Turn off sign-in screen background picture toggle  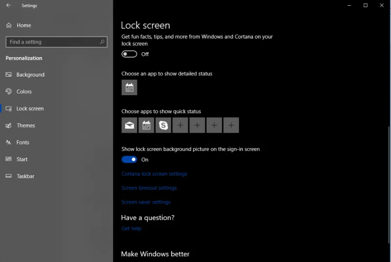point(130,160)
